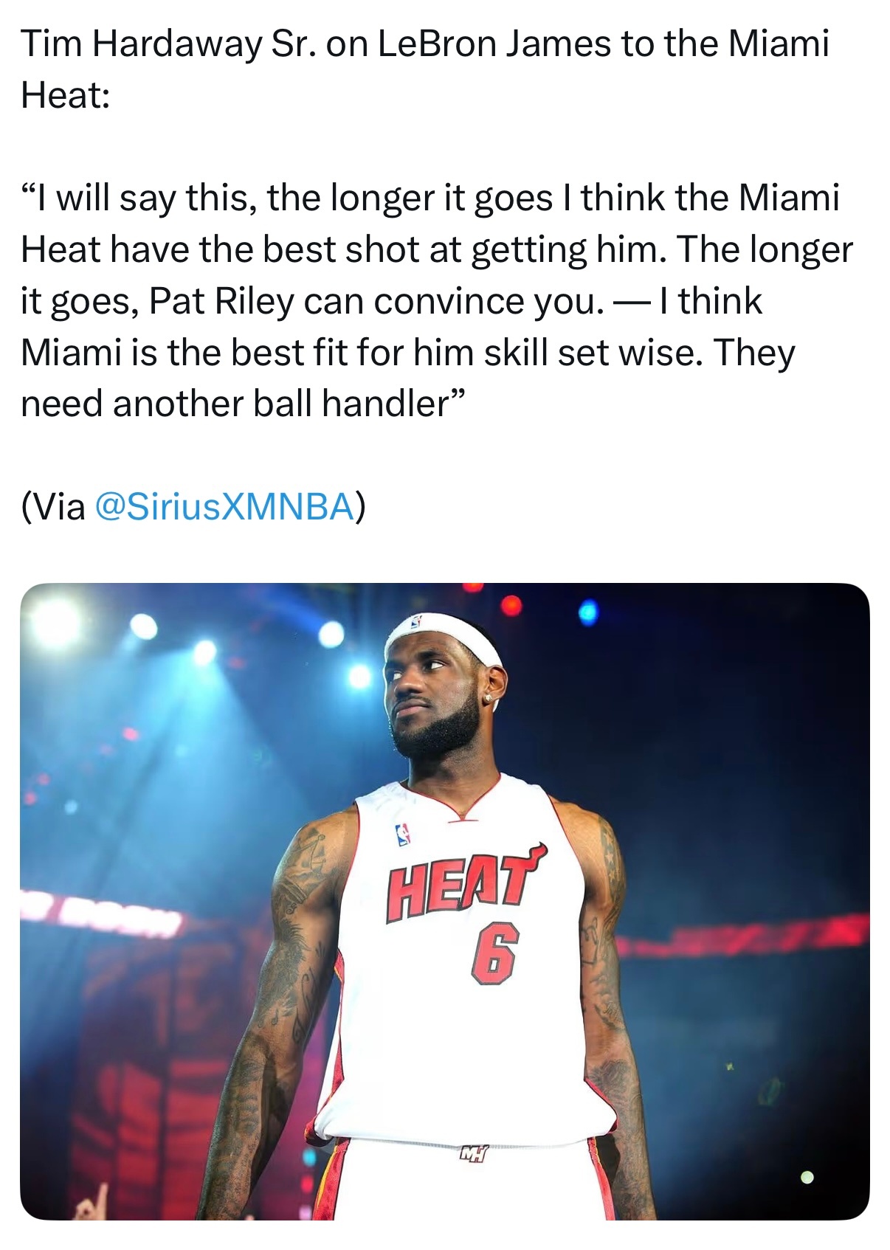The height and width of the screenshot is (1250, 890).
Task: Click the bright white spotlight in photo corner
Action: 55,621
